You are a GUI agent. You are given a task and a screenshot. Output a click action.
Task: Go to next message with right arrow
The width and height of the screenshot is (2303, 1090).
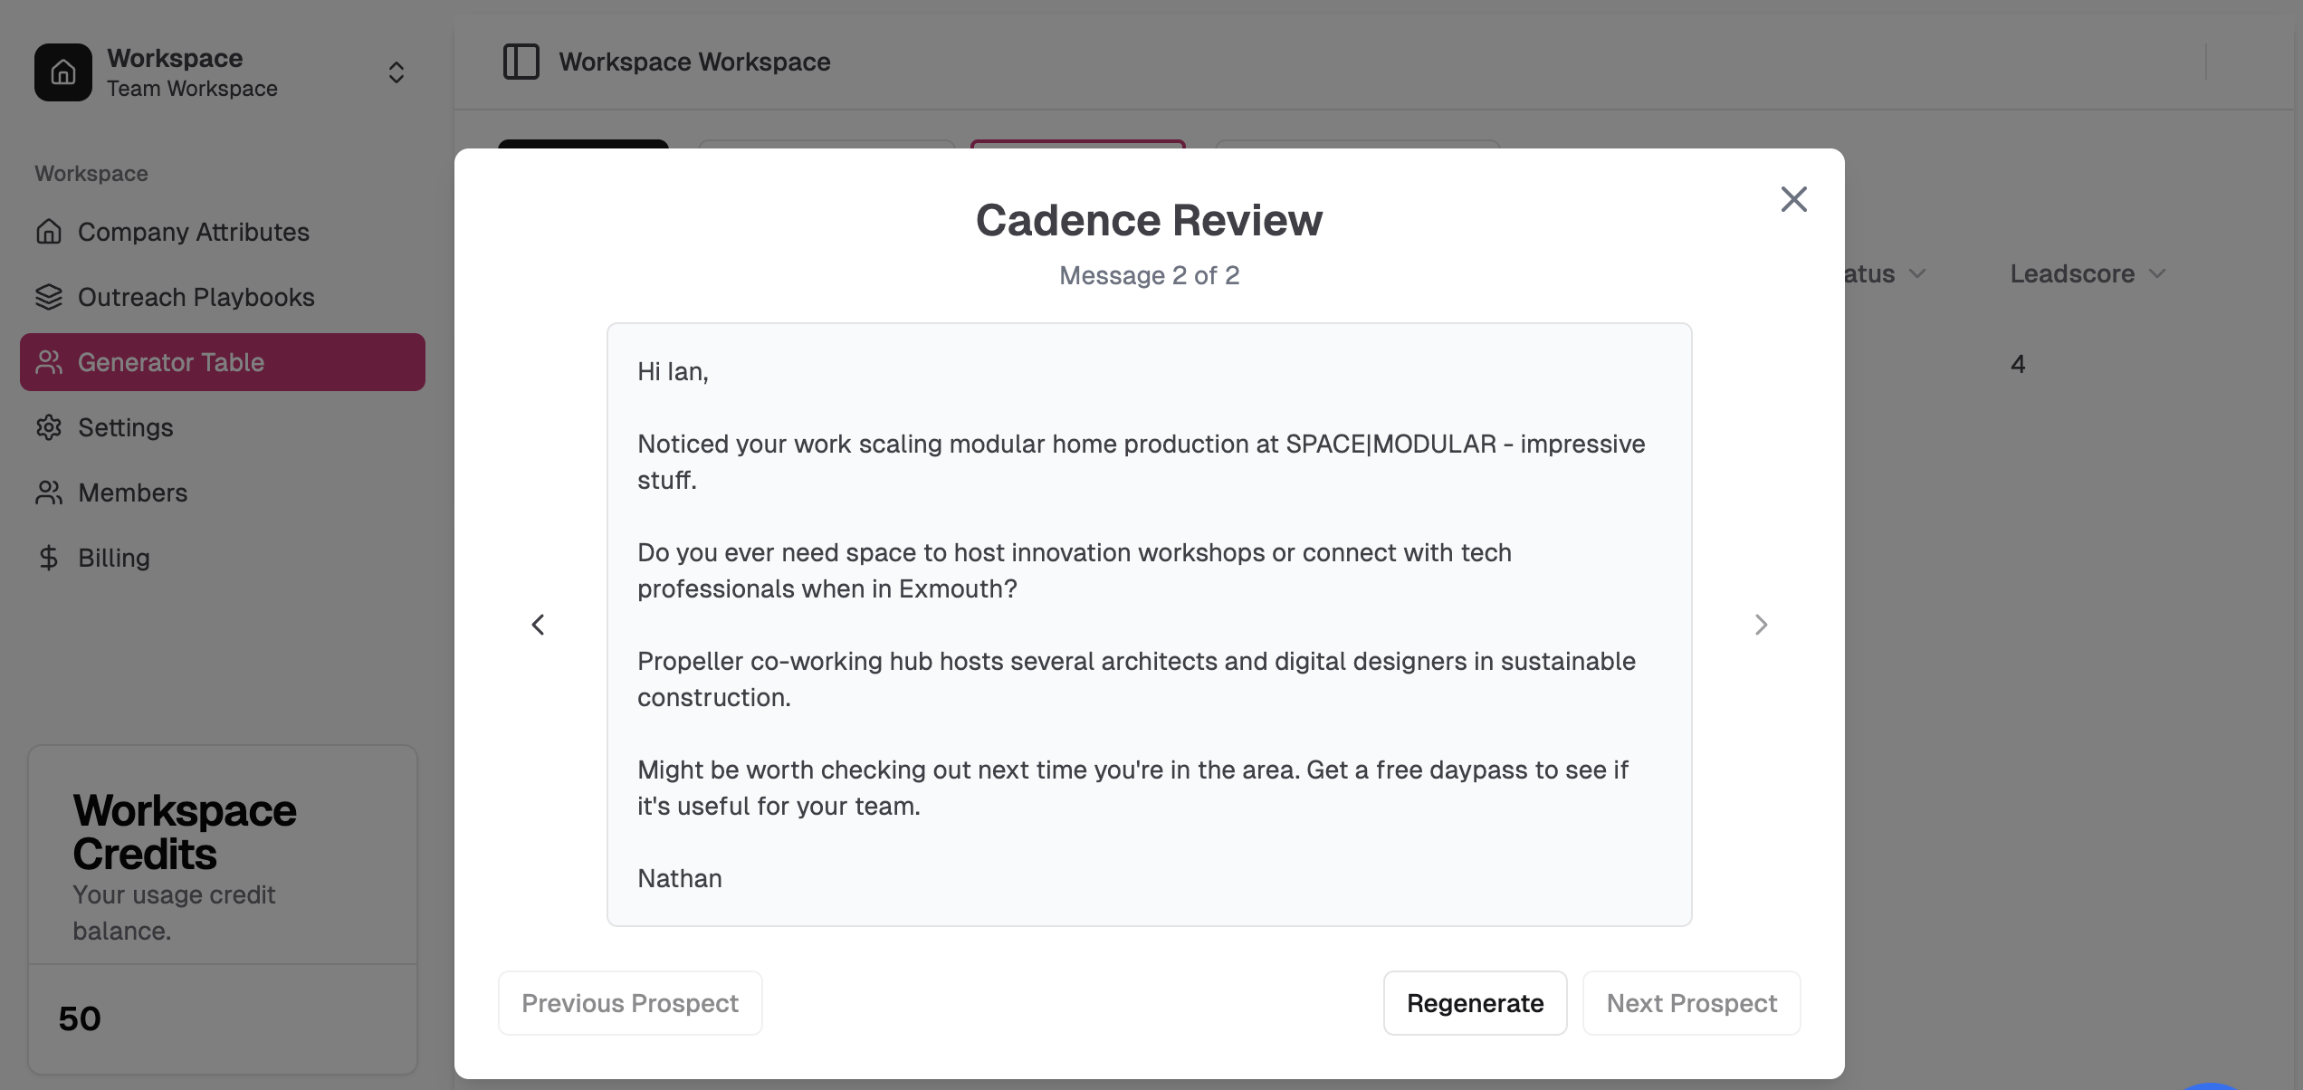1761,625
